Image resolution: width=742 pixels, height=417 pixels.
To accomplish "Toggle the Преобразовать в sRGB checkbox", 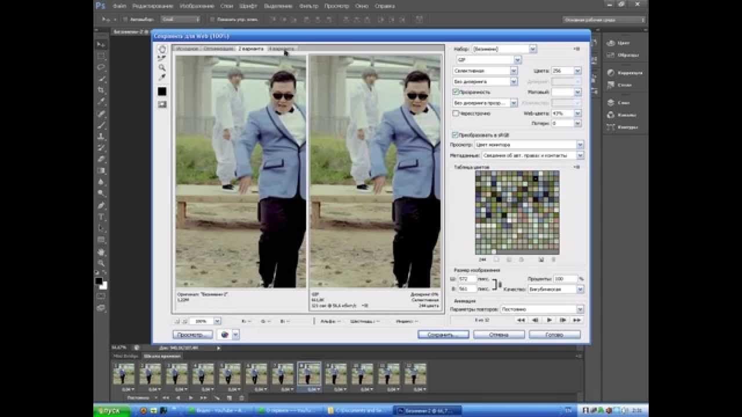I will pyautogui.click(x=456, y=135).
